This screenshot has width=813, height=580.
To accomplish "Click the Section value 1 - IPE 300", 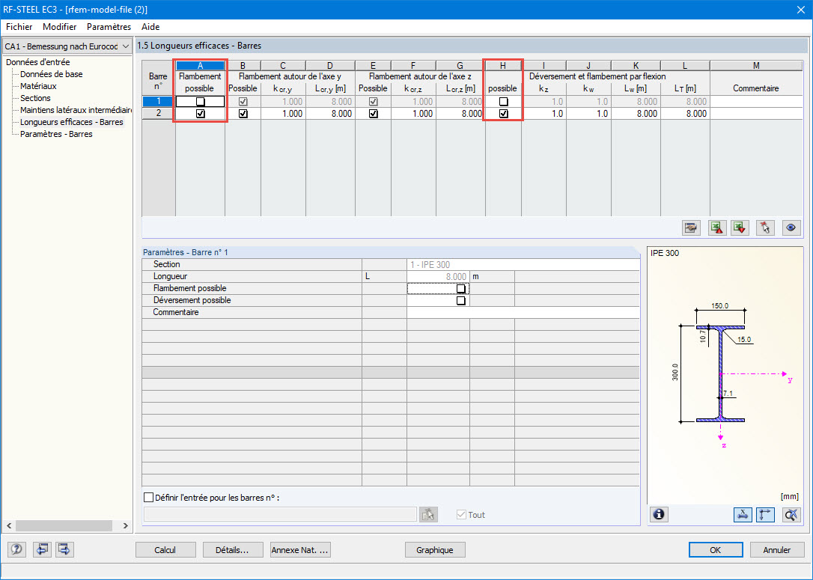I will click(523, 265).
